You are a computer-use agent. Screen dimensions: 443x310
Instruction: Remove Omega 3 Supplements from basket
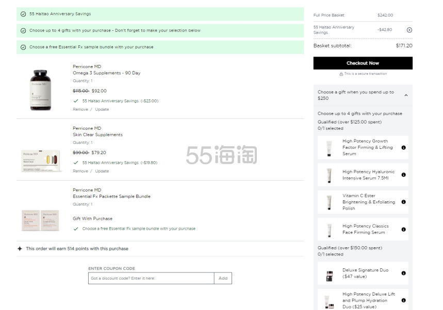80,110
